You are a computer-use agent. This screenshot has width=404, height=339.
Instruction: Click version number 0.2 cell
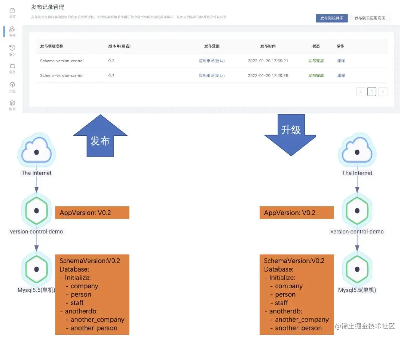(111, 61)
